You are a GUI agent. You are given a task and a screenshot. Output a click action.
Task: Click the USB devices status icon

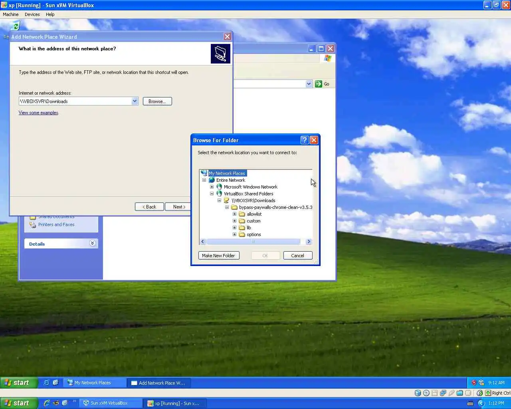tap(452, 393)
